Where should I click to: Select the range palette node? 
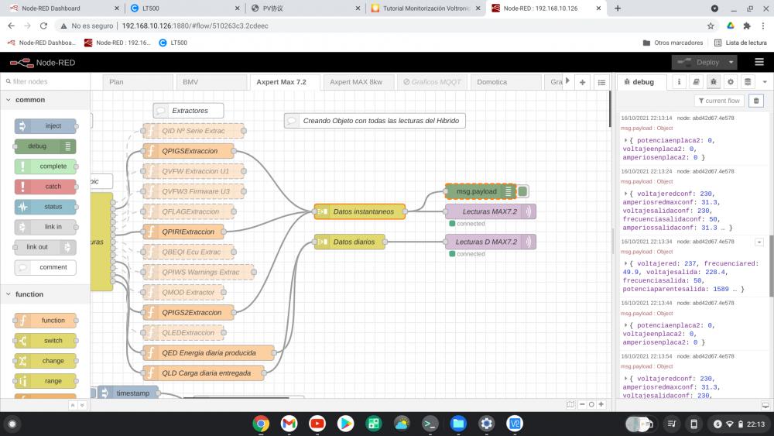(x=46, y=381)
